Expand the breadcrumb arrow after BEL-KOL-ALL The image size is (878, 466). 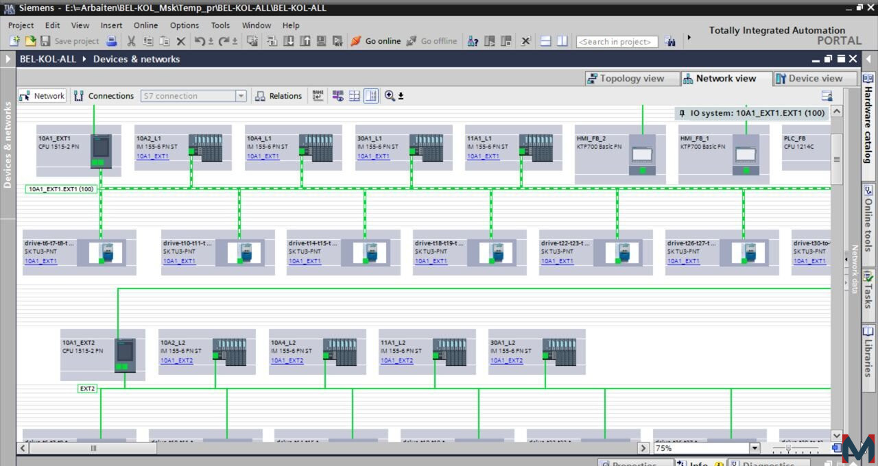pos(85,59)
